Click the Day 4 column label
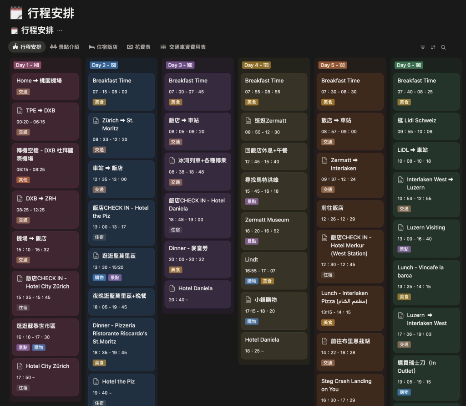The image size is (466, 406). click(x=256, y=65)
